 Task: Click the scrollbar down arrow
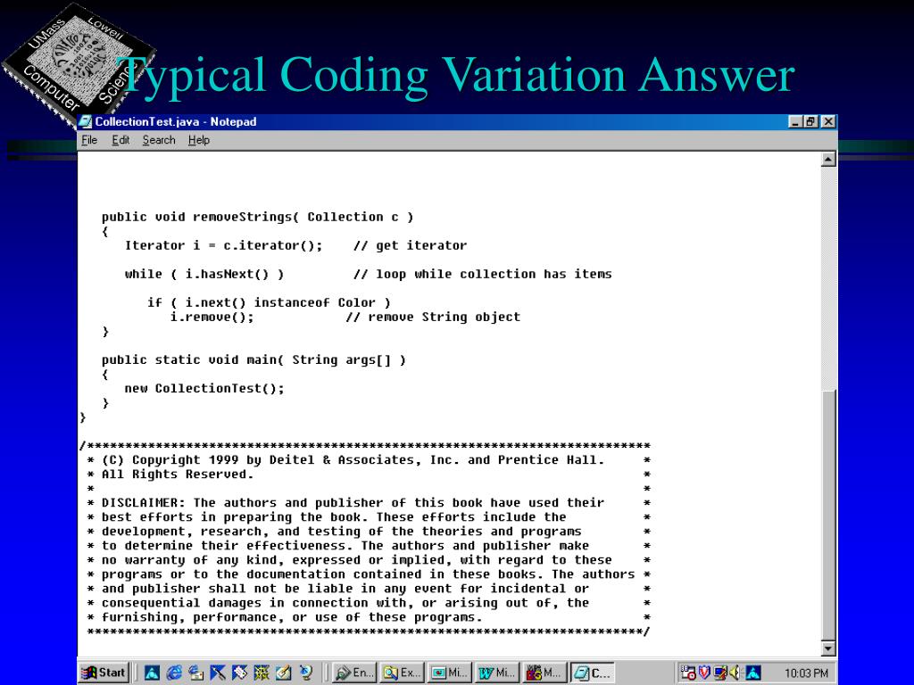tap(828, 648)
